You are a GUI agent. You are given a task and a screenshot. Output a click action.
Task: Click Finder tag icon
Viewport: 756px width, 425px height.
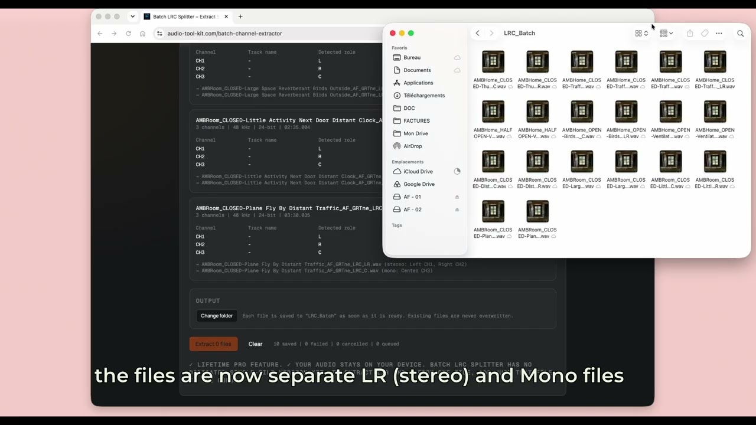click(x=705, y=33)
